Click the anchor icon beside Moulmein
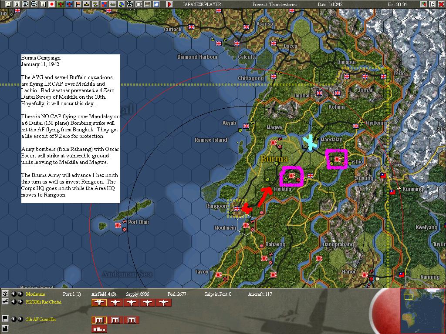 pos(5,294)
